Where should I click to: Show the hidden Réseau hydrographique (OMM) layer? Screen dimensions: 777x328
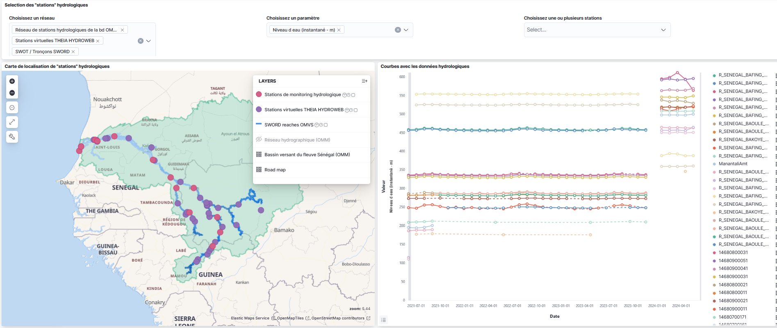pyautogui.click(x=259, y=139)
